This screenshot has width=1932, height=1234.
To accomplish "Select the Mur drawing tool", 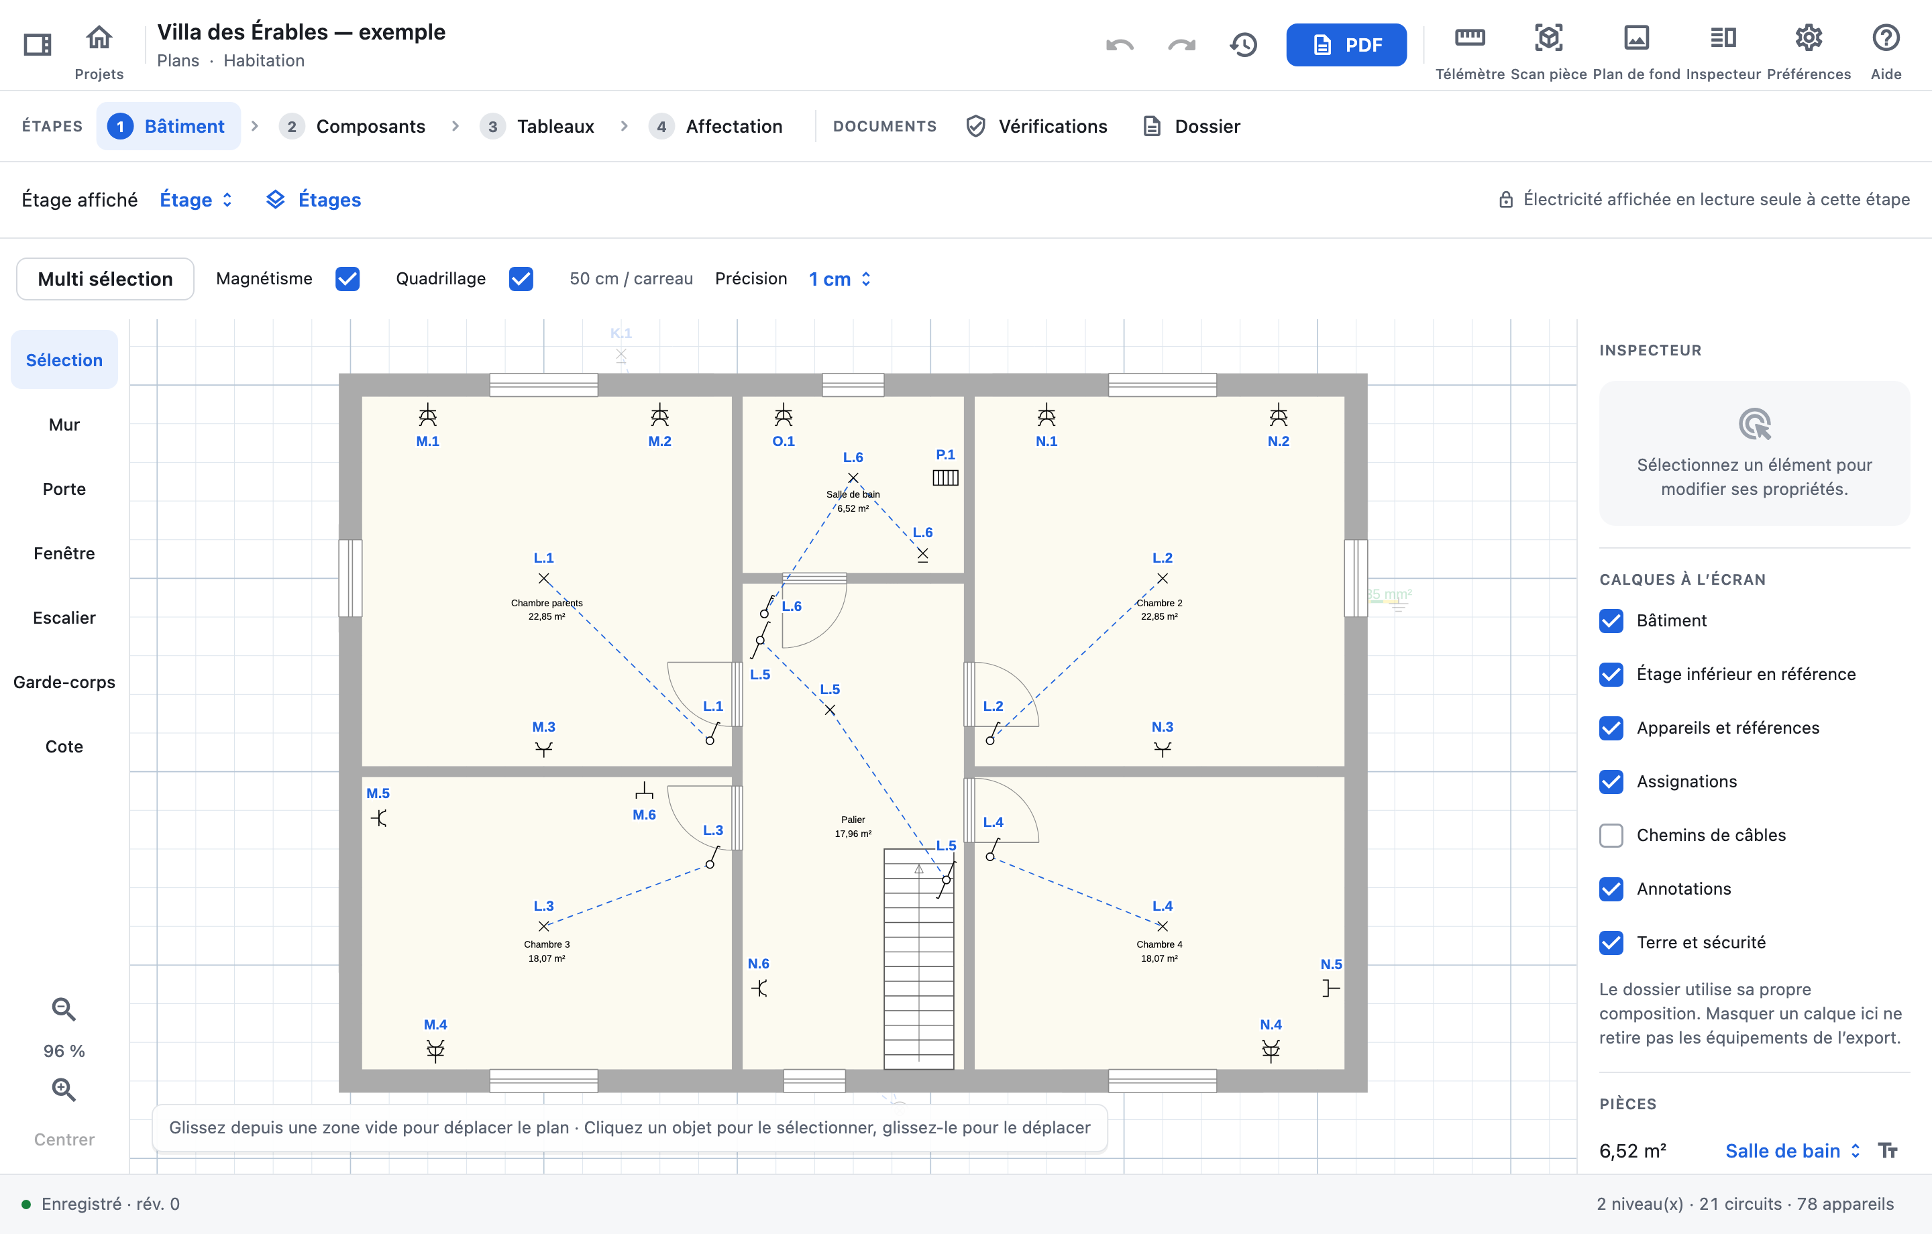I will click(x=64, y=425).
